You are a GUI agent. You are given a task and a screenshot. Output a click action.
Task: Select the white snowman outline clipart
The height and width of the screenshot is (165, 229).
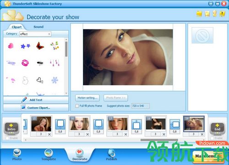(25, 80)
